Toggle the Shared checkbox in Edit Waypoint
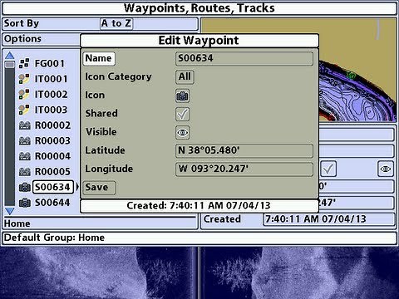Screen dimensions: 399x299 (x=182, y=114)
